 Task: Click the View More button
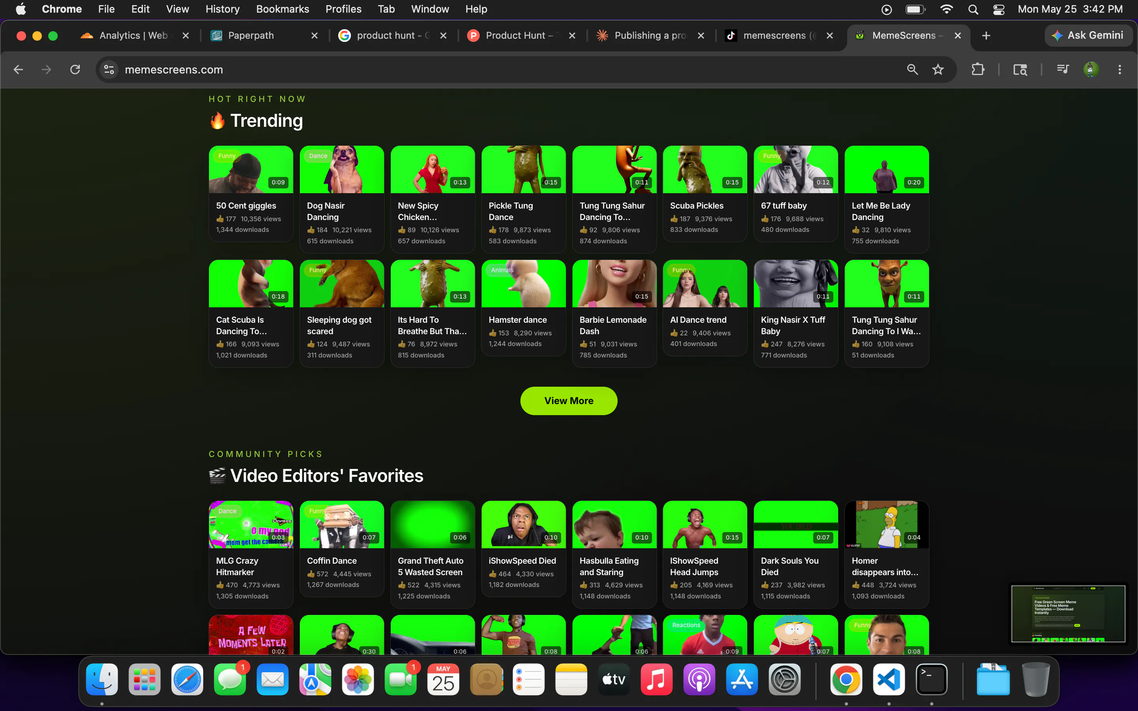click(x=569, y=401)
